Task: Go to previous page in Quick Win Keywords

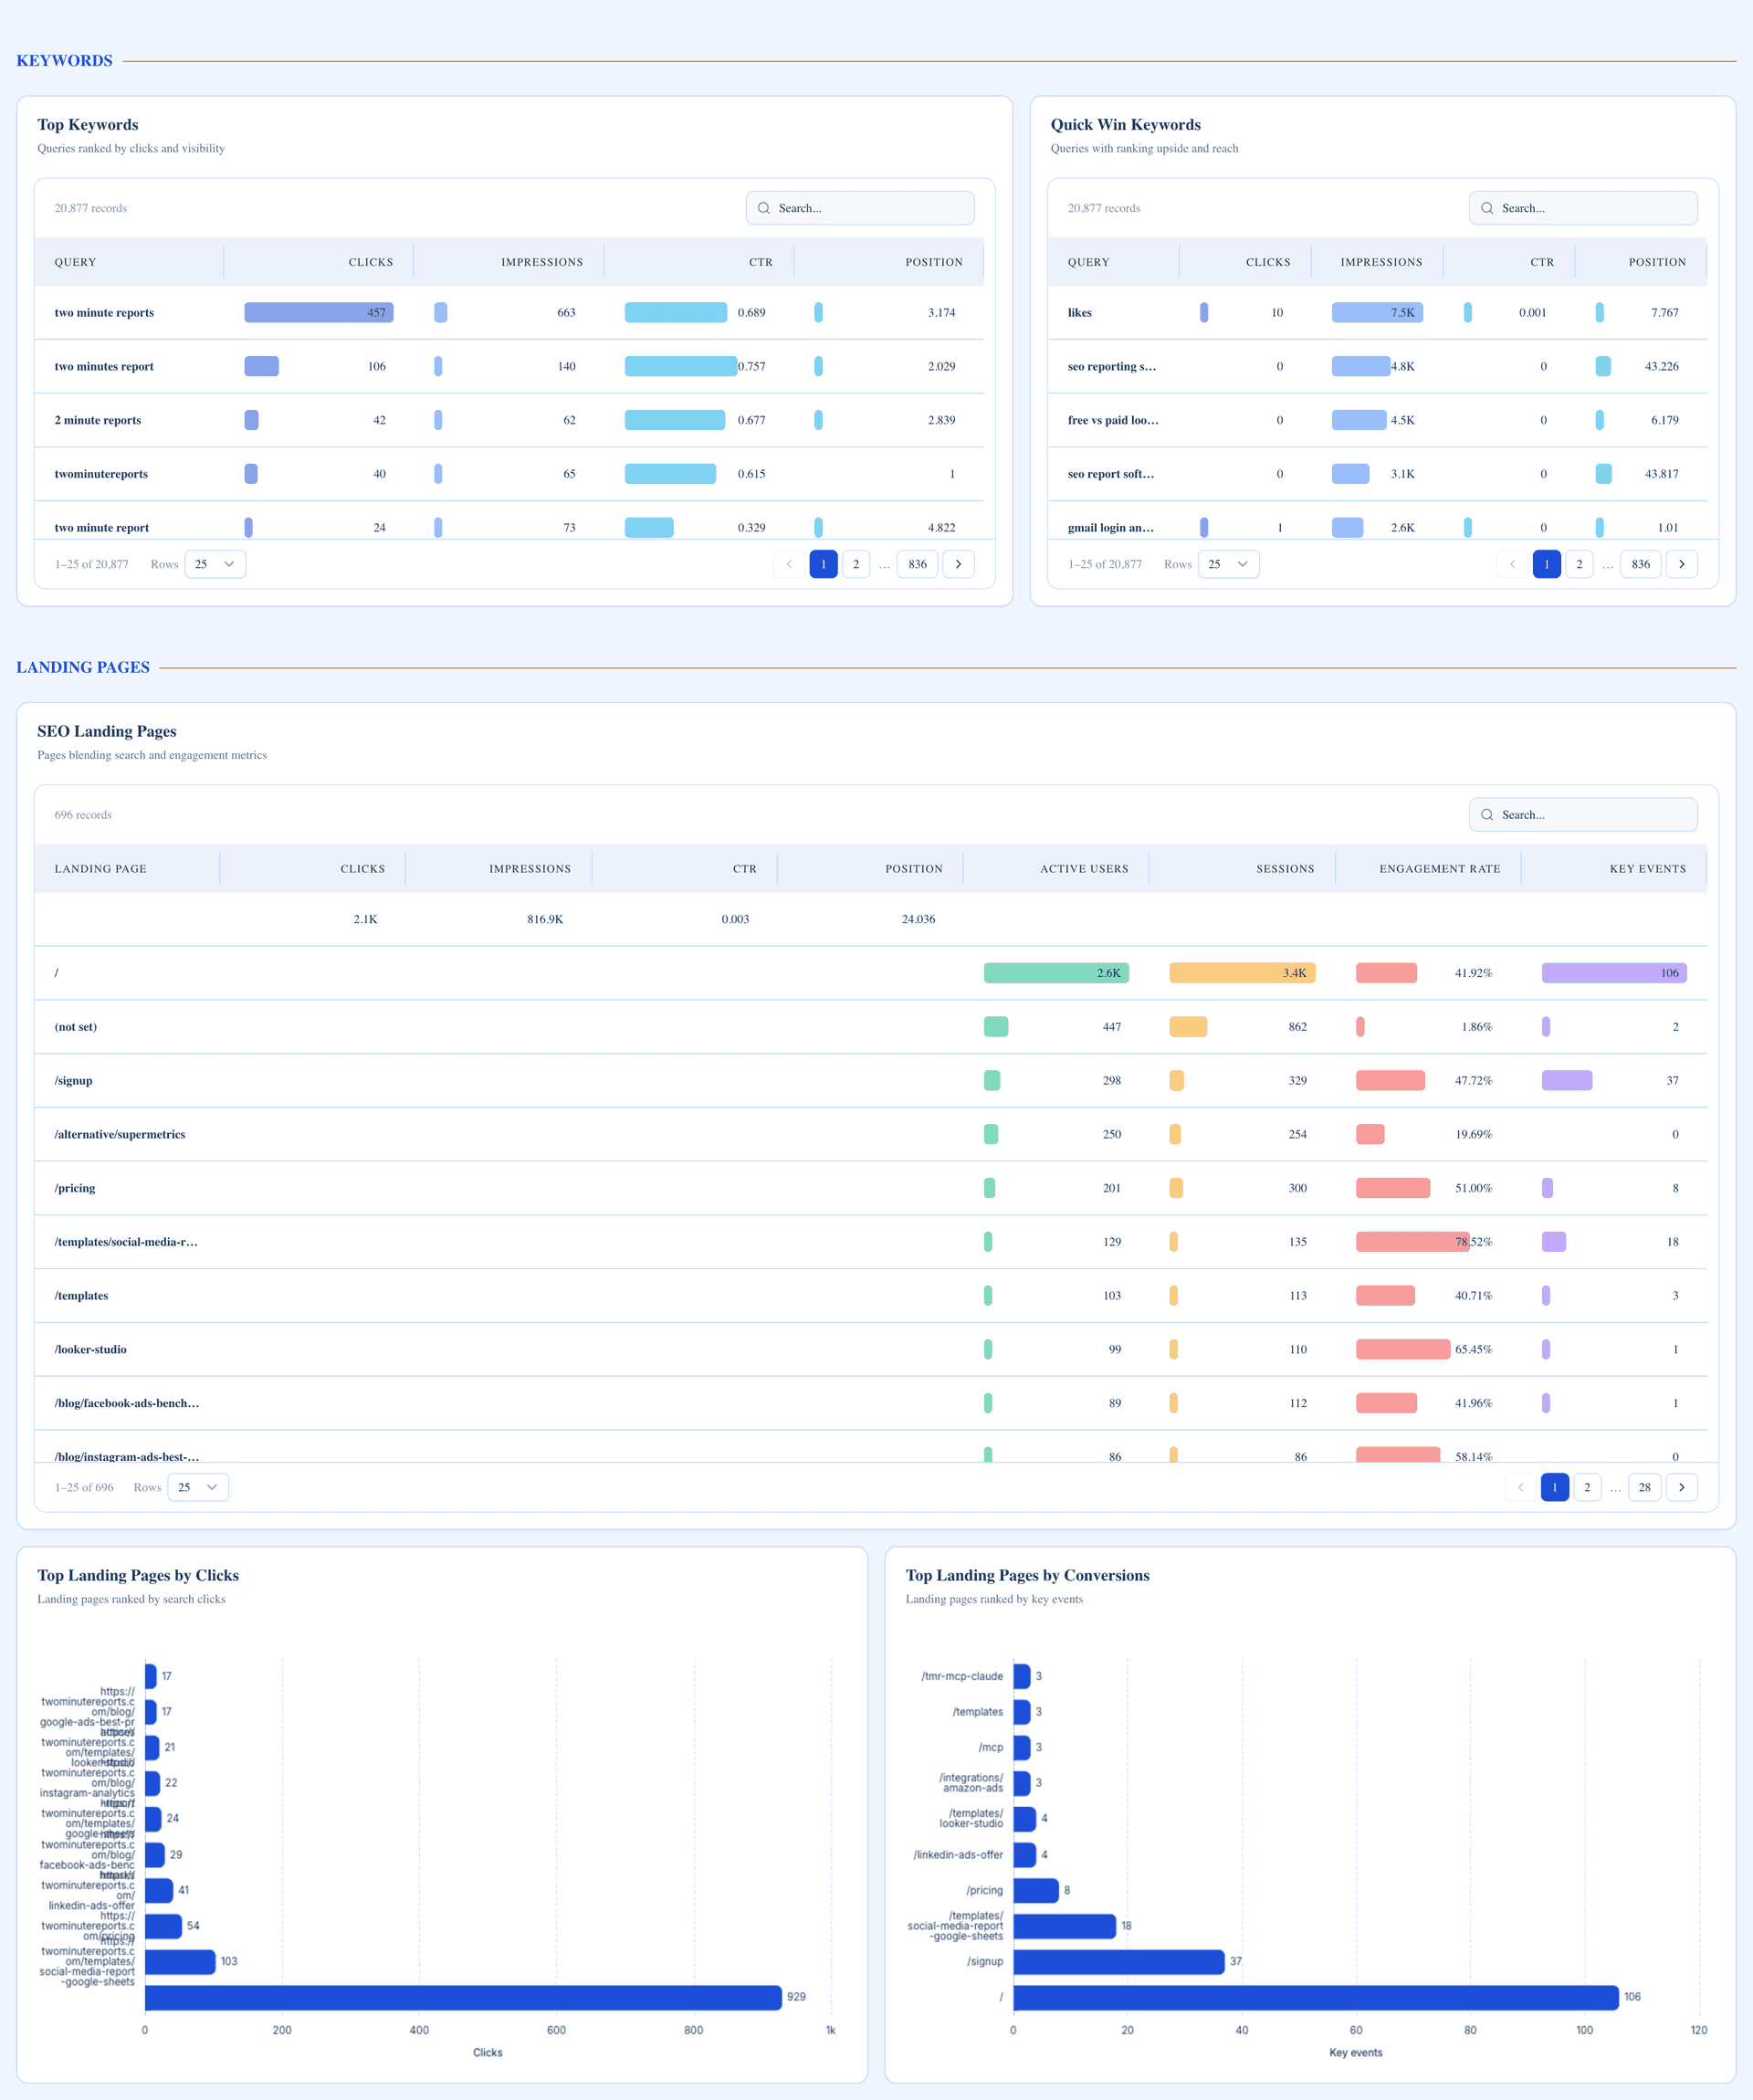Action: (x=1512, y=564)
